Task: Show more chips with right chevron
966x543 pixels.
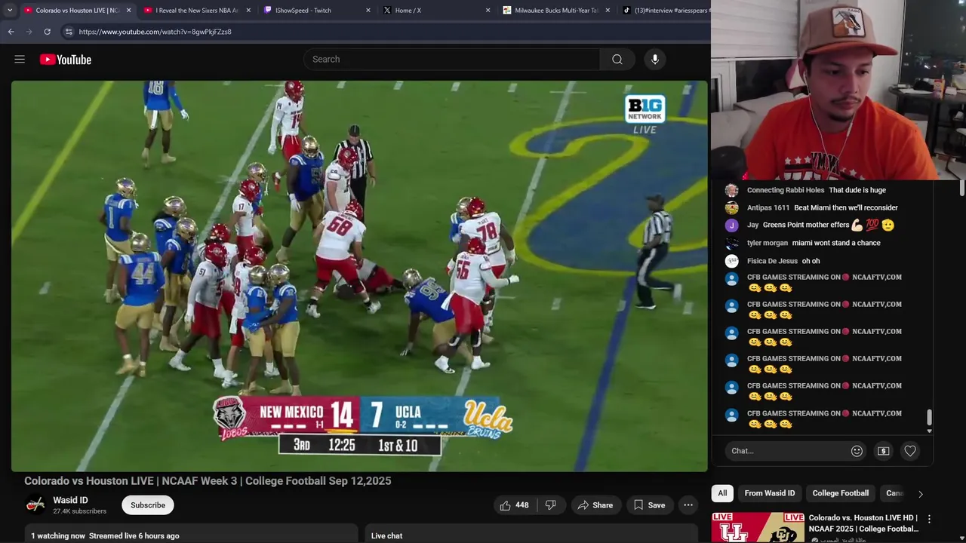Action: (920, 494)
